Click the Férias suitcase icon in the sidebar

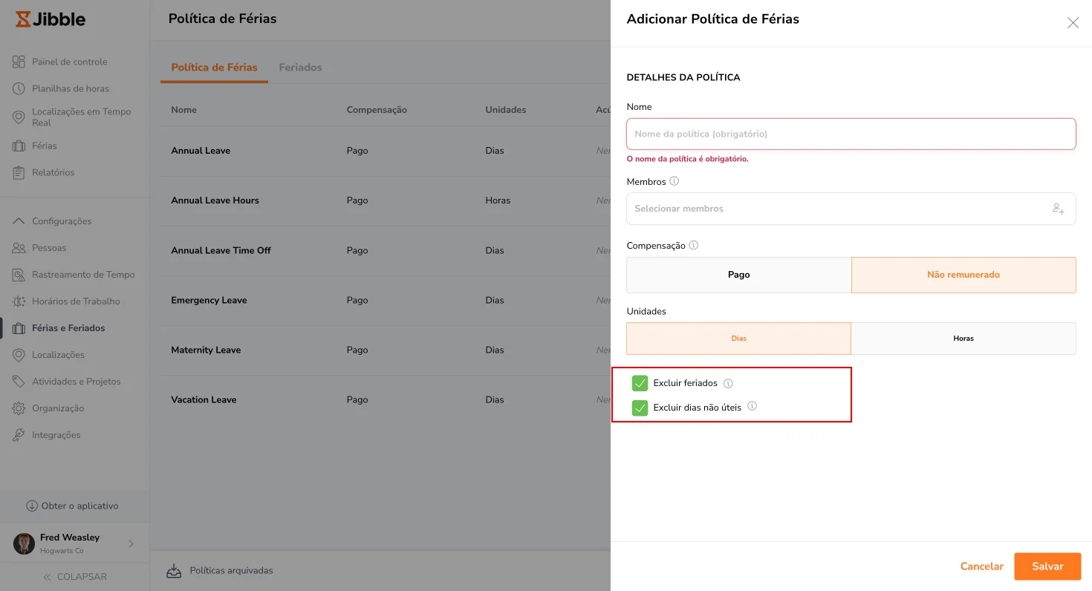19,146
